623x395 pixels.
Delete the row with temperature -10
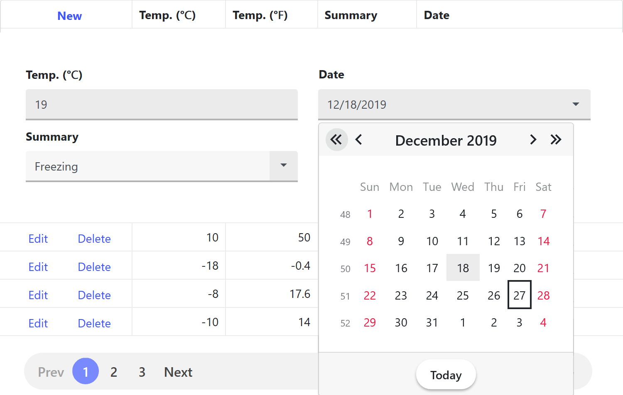[94, 323]
